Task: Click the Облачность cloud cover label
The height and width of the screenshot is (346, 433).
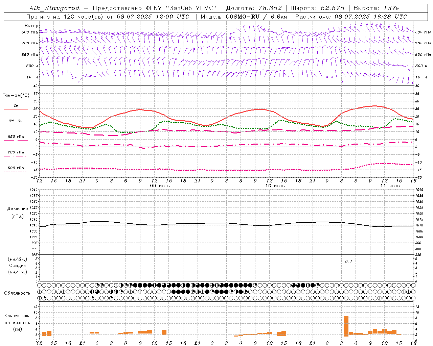Action: [17, 293]
